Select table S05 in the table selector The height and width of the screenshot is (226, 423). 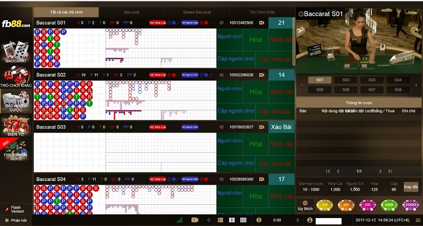[319, 89]
